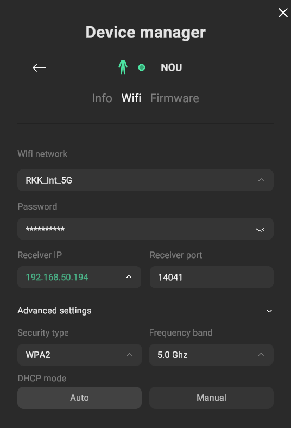This screenshot has width=291, height=428.
Task: Click the Receiver port field 14041
Action: [212, 277]
